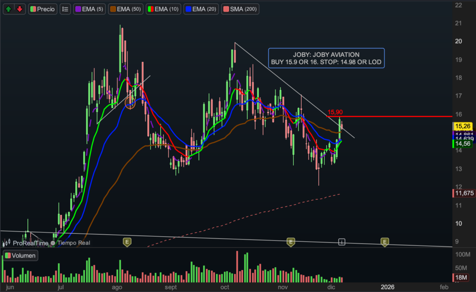Click the earnings marker near August

(x=126, y=241)
